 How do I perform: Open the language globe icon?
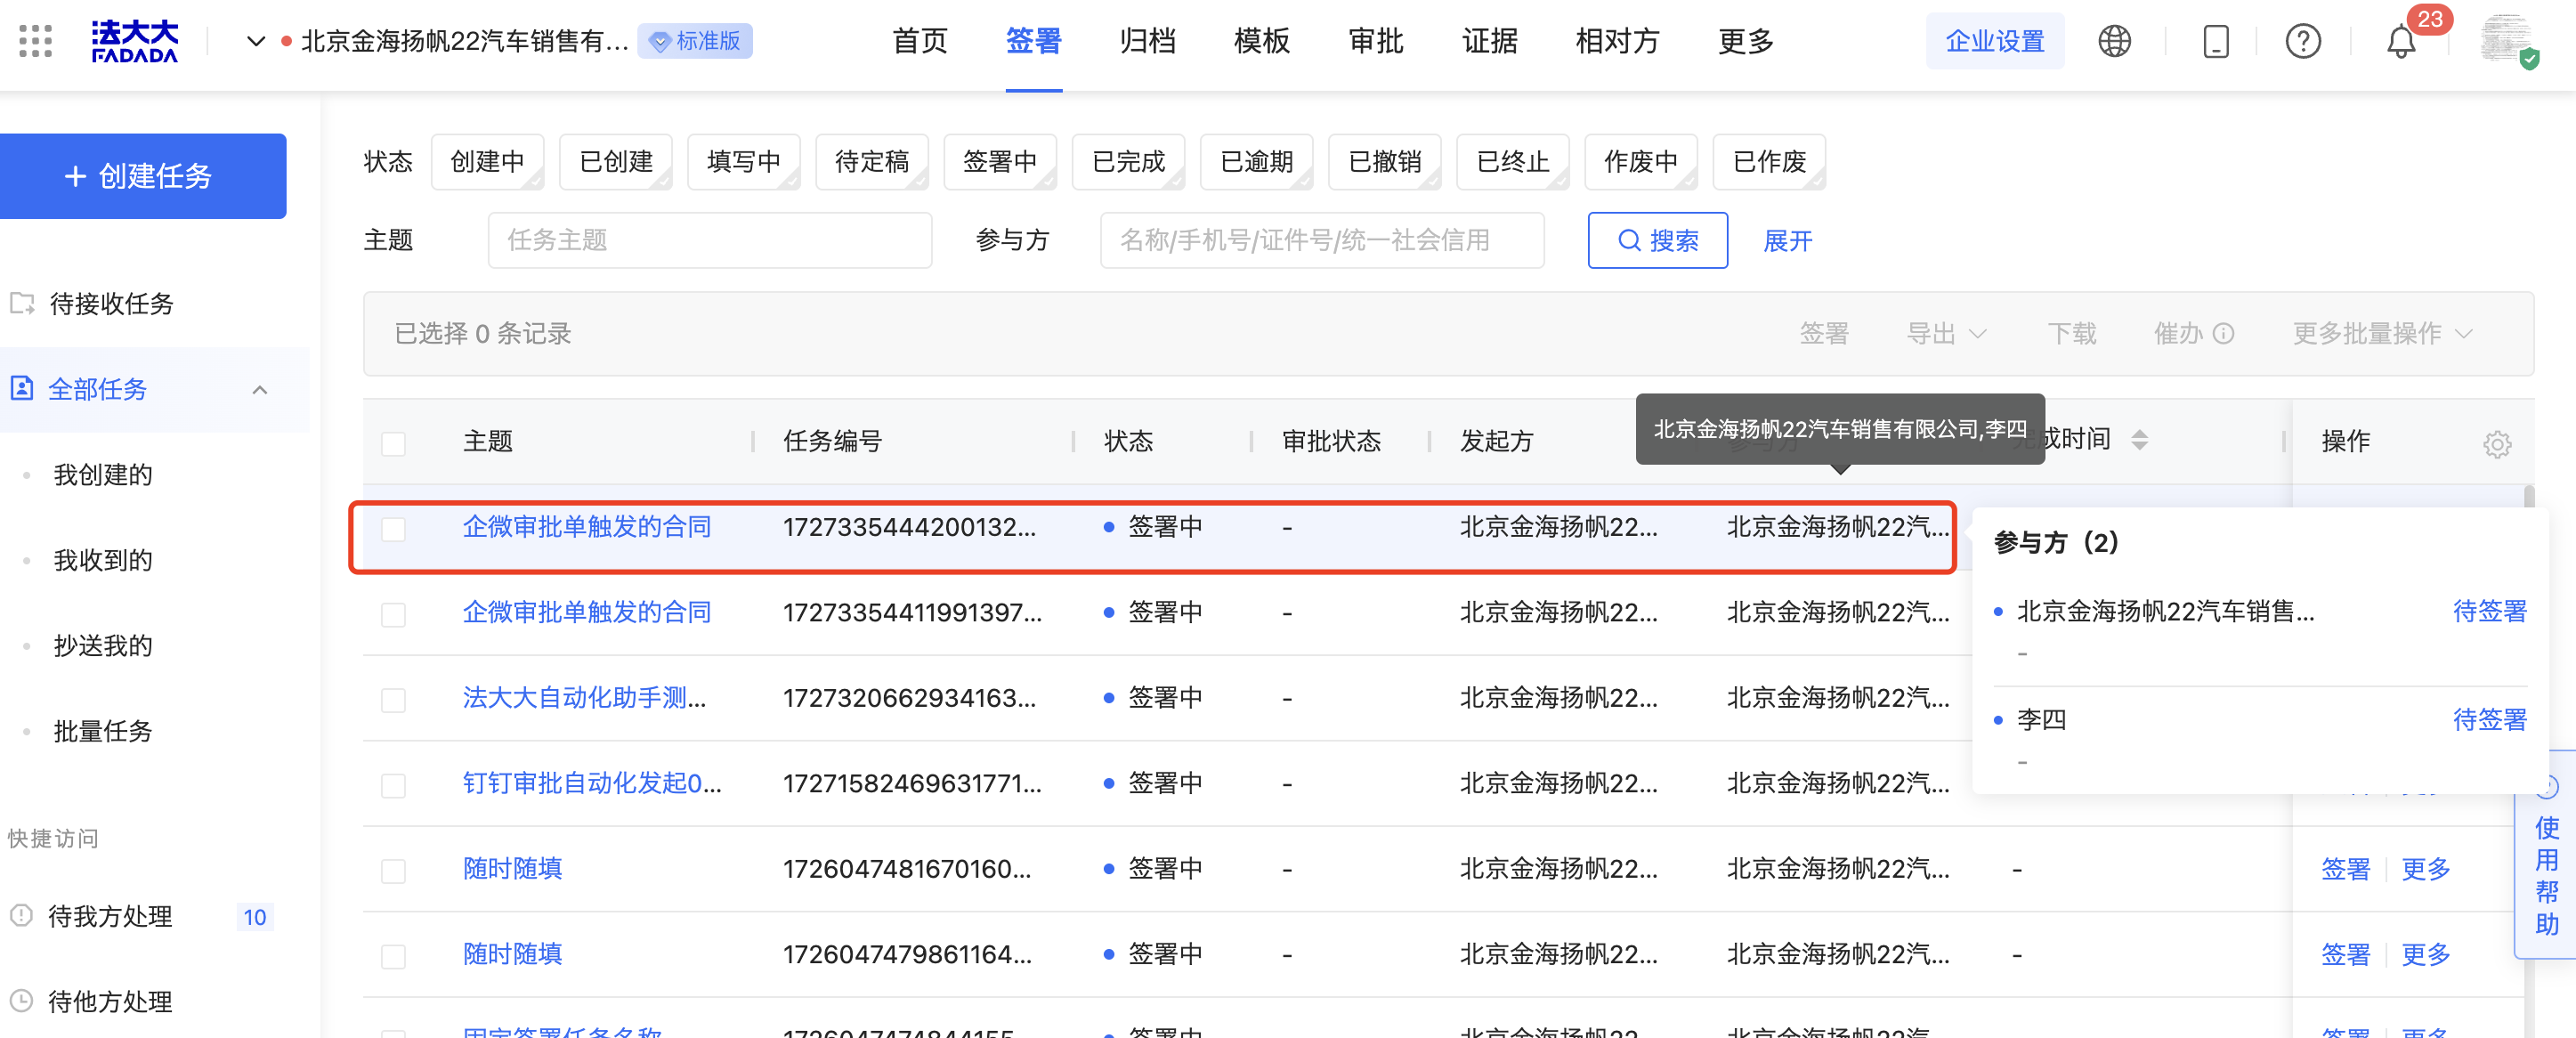point(2114,41)
